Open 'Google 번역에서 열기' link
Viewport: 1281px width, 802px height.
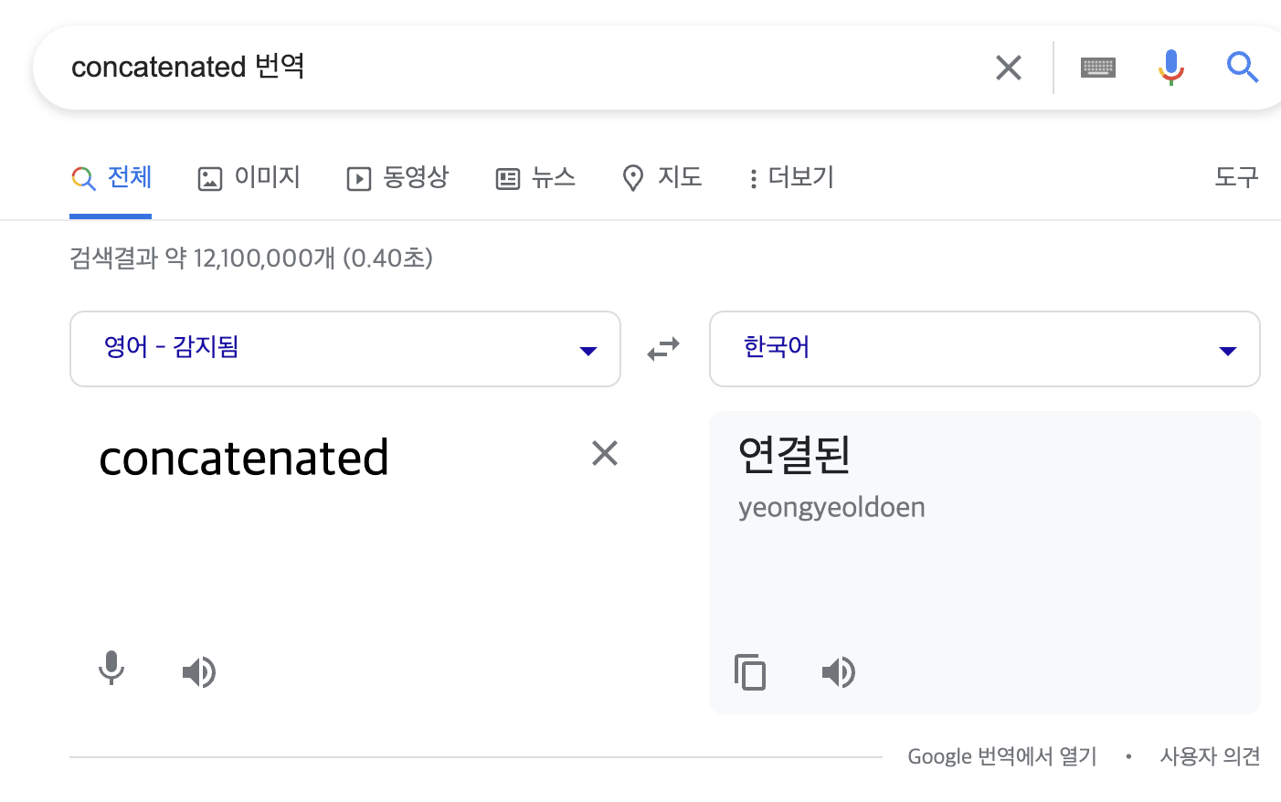tap(1002, 756)
